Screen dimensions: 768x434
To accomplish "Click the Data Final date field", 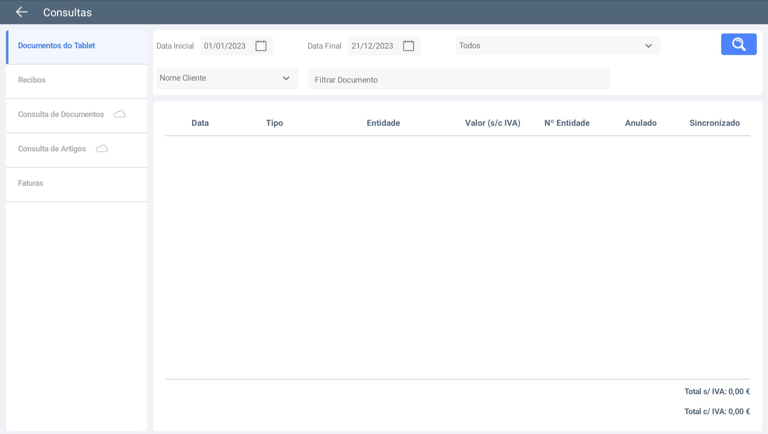I will [x=372, y=46].
